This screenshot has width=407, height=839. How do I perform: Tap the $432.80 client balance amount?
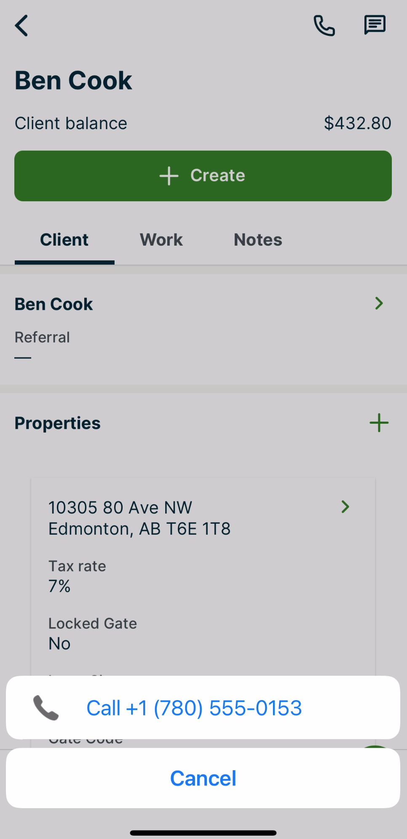[x=357, y=123]
